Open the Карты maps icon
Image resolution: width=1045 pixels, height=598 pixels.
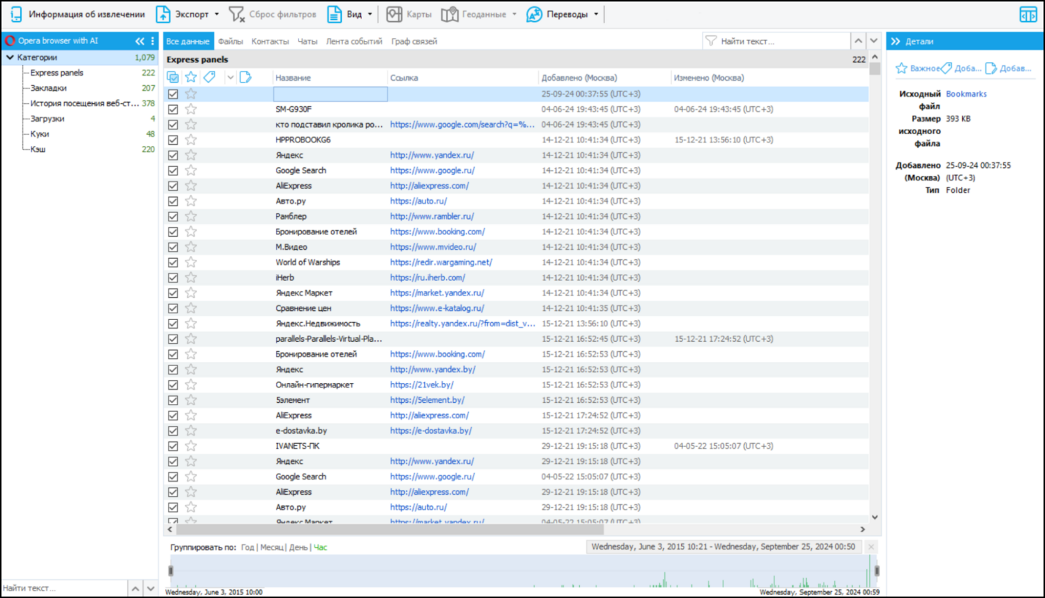point(394,14)
